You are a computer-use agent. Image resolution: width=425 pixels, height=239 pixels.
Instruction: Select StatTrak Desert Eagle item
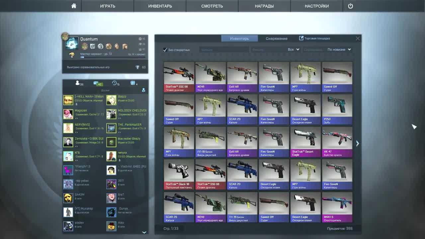pos(305,142)
